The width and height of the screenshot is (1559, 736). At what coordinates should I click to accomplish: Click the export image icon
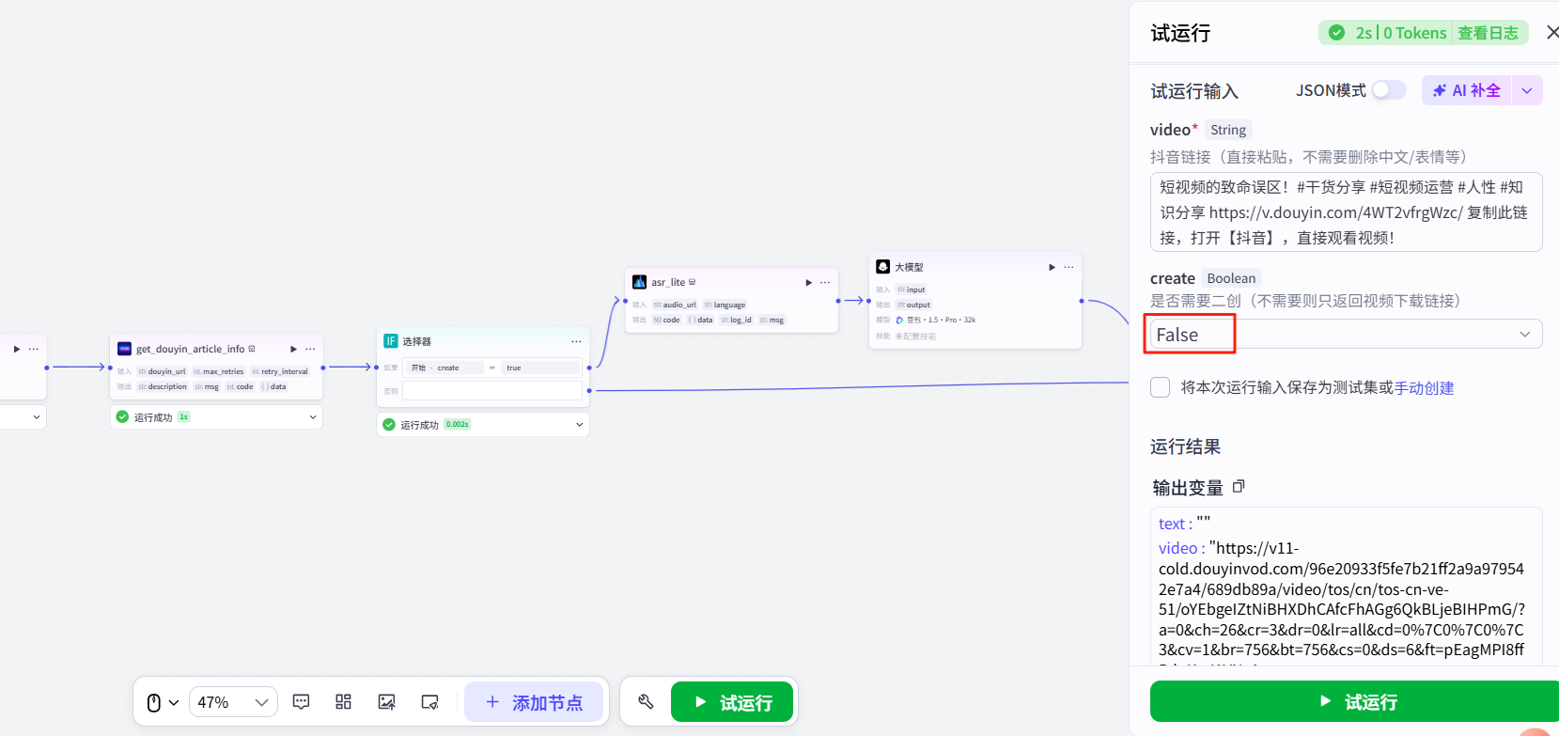tap(386, 702)
